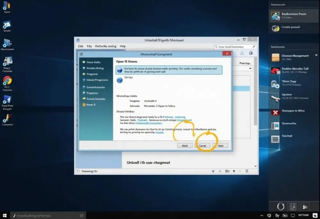Image resolution: width=320 pixels, height=219 pixels.
Task: Expand the Chrome Management dropdown arrow
Action: coord(316,55)
